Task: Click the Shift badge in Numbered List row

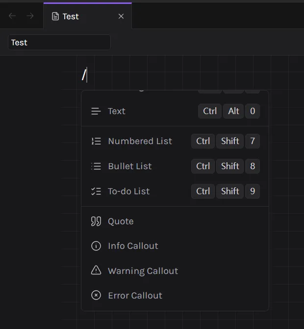Action: pyautogui.click(x=230, y=141)
